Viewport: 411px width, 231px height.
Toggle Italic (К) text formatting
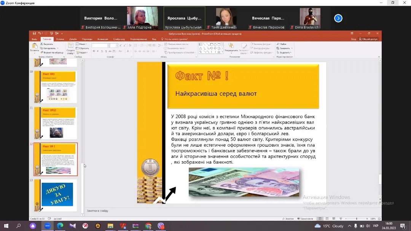pos(97,51)
